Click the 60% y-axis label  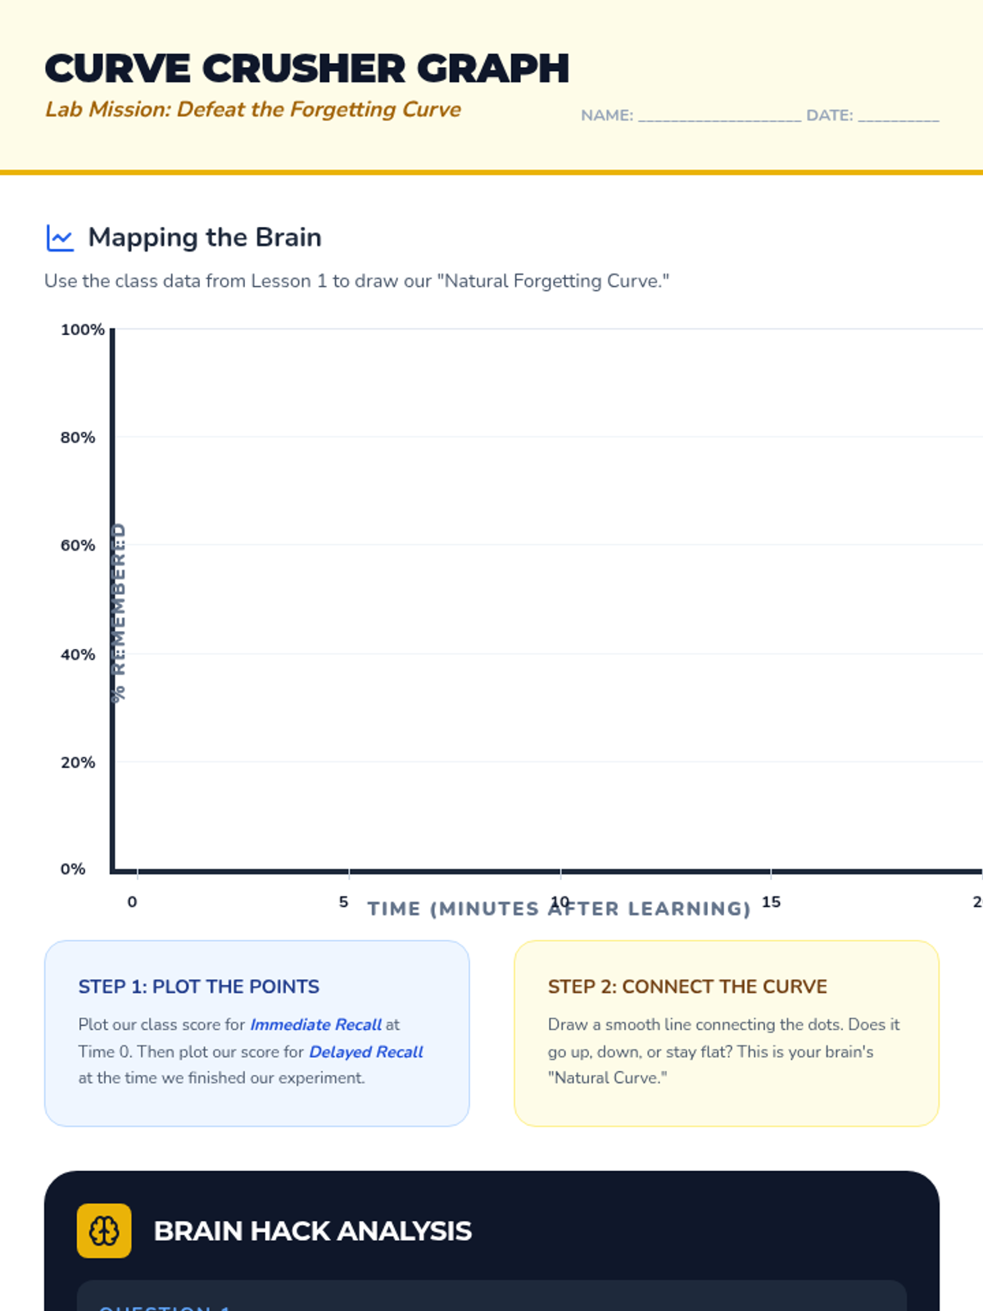click(x=78, y=546)
